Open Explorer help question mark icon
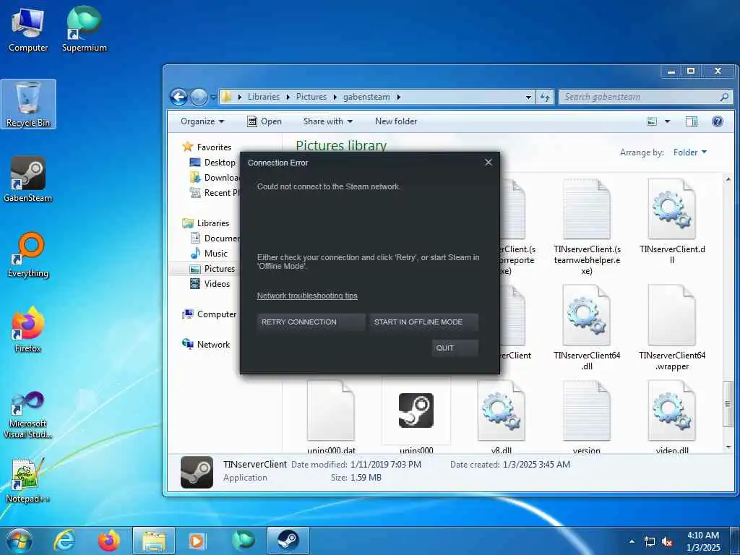Screen dimensions: 740x555 718,121
